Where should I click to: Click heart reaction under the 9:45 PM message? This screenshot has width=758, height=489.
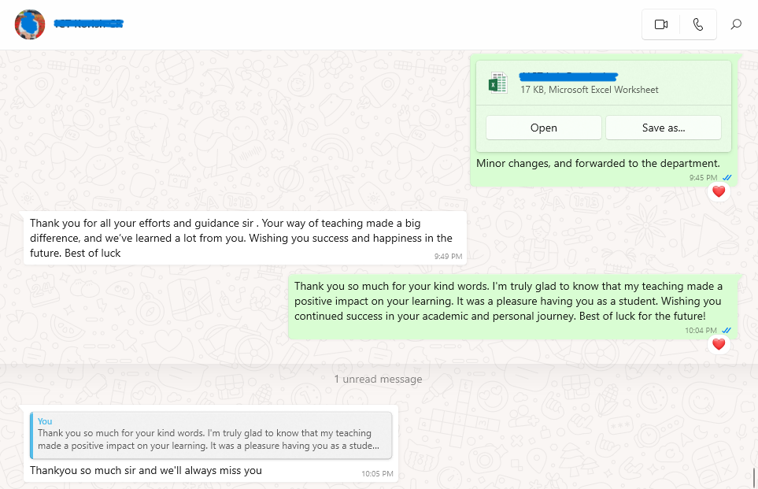(x=719, y=191)
